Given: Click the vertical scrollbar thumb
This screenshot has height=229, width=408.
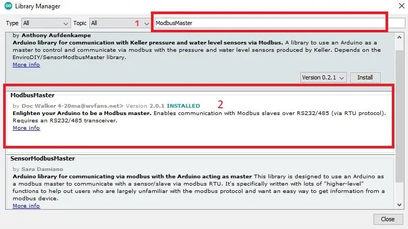Looking at the screenshot, I should click(x=399, y=116).
